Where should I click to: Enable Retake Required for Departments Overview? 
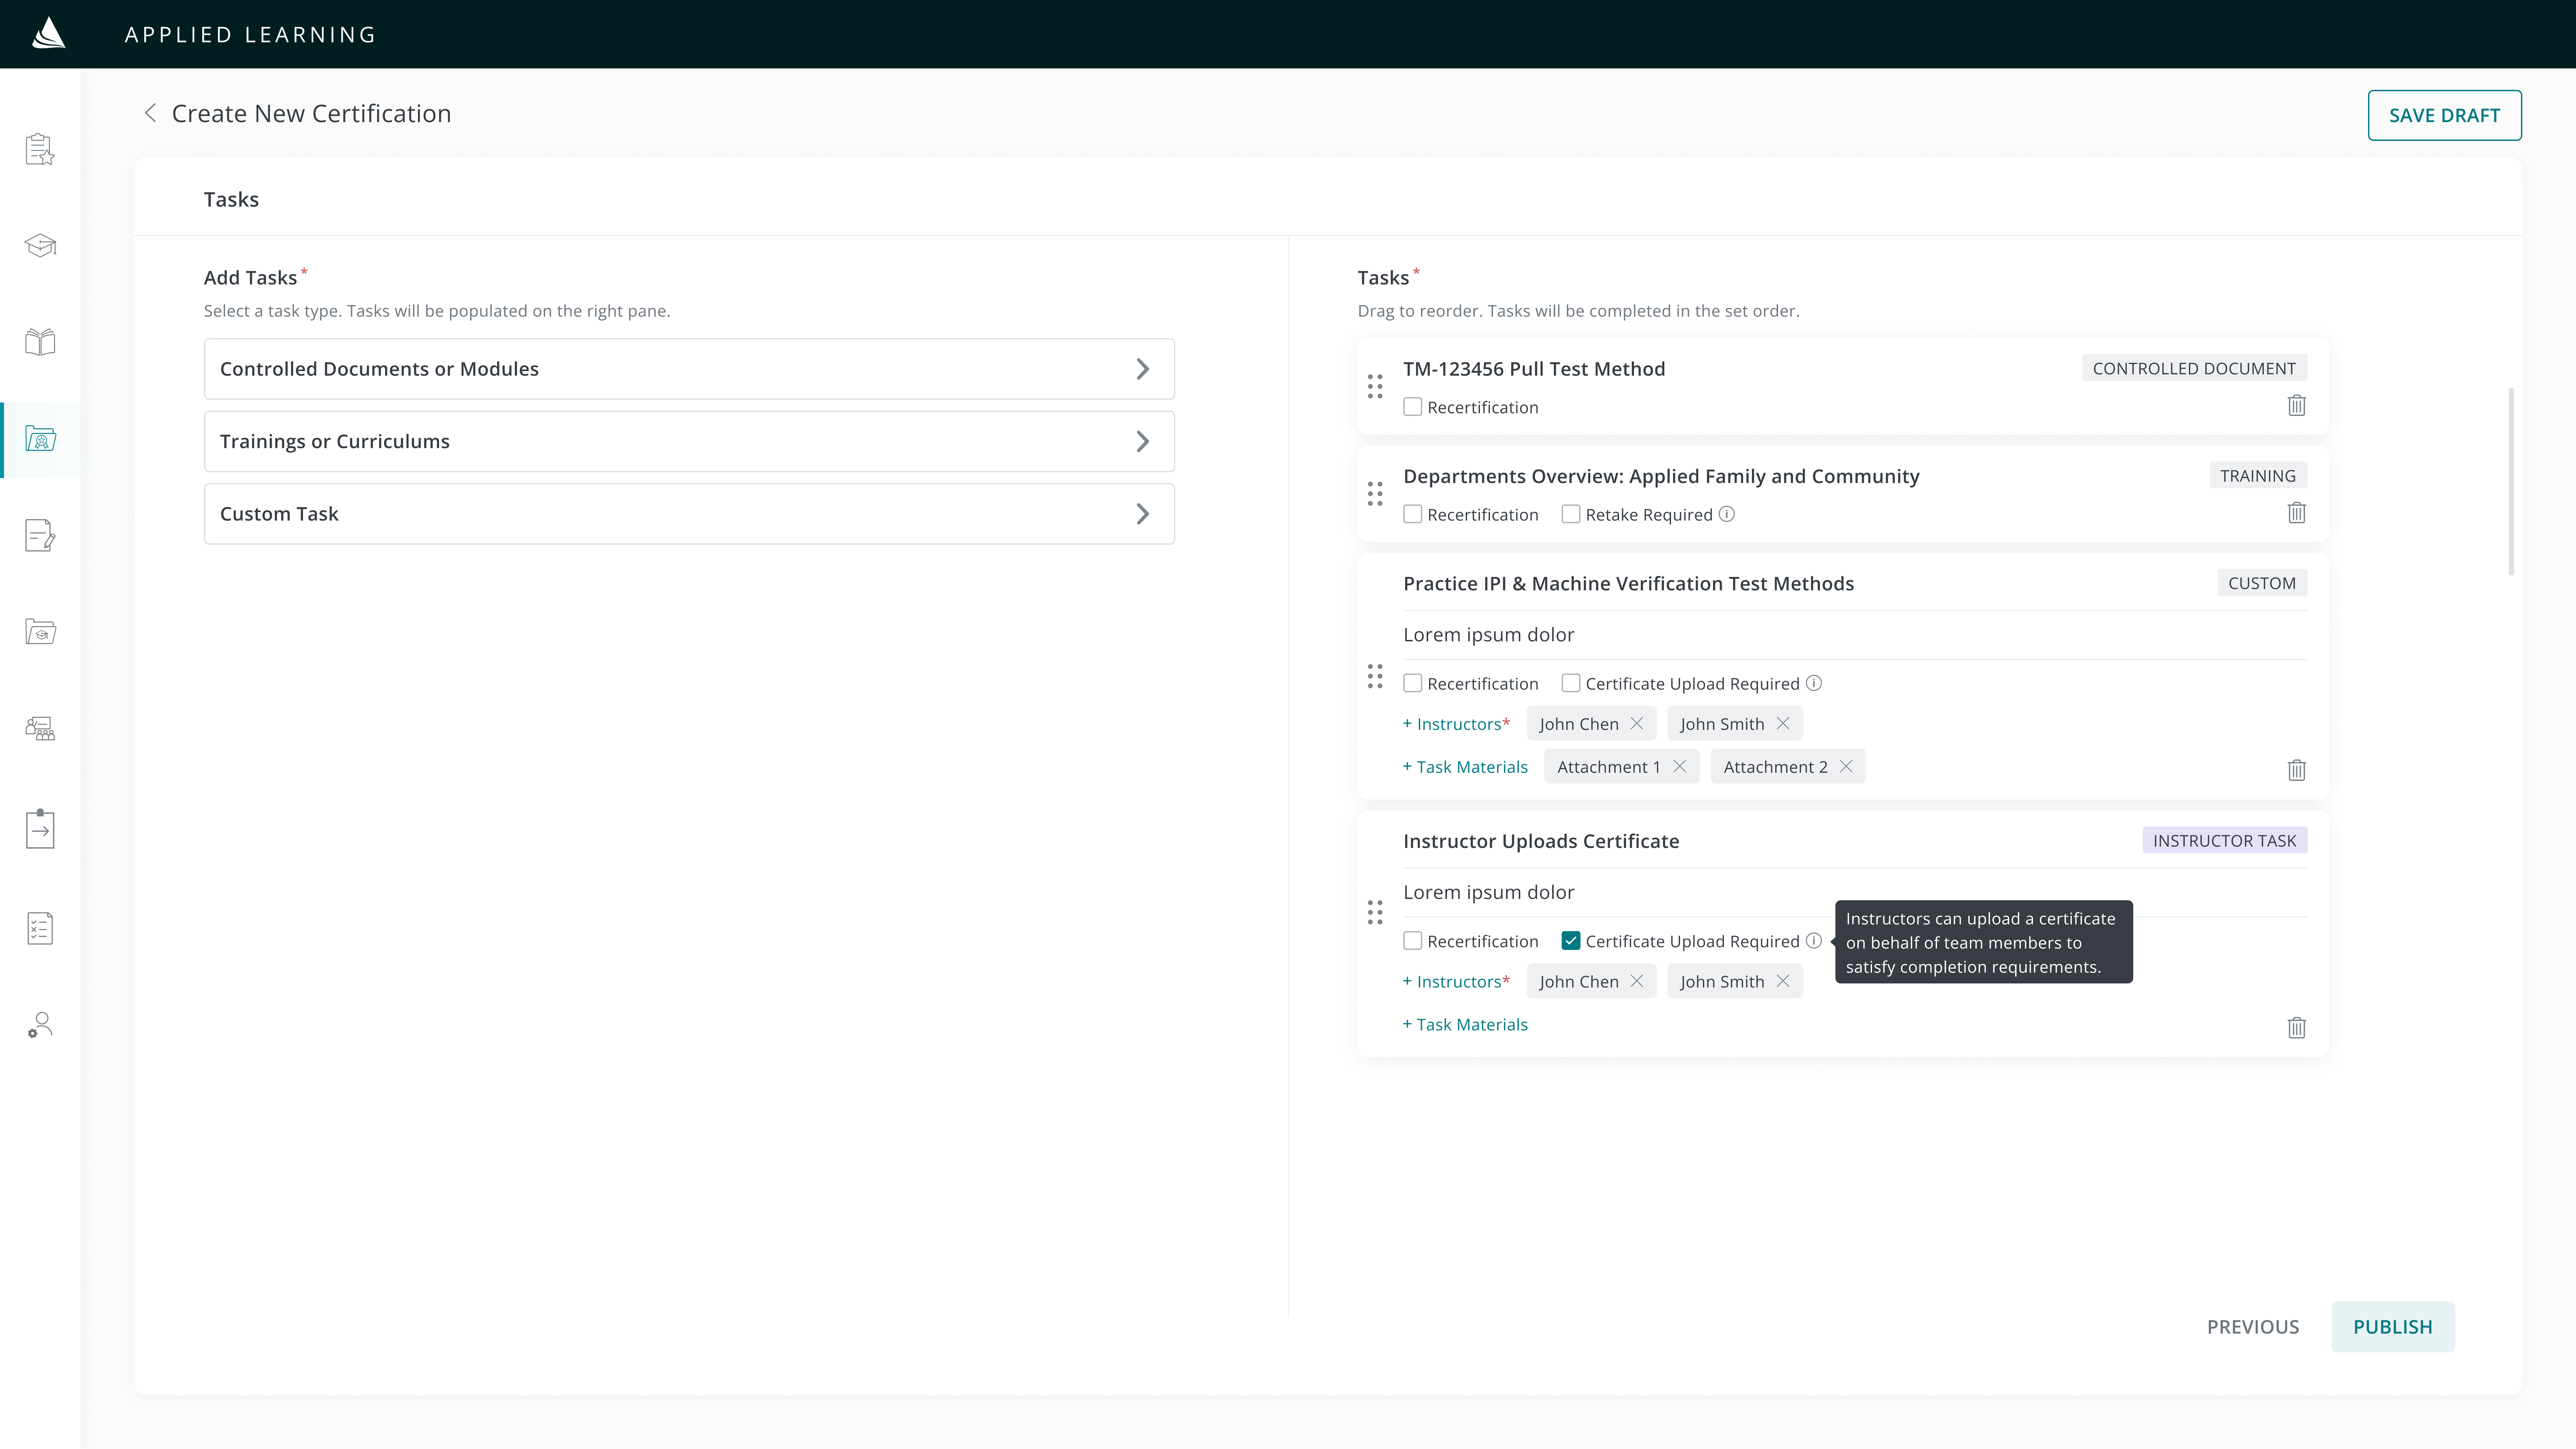point(1571,514)
